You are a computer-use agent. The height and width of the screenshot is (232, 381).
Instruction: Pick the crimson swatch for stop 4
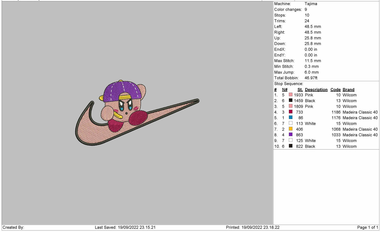tap(291, 112)
